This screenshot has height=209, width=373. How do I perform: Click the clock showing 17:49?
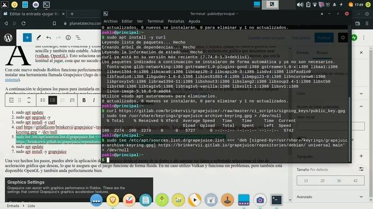tap(359, 5)
